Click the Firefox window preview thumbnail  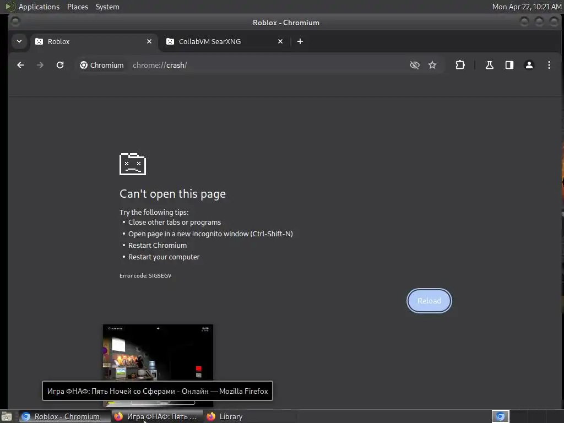(x=158, y=352)
